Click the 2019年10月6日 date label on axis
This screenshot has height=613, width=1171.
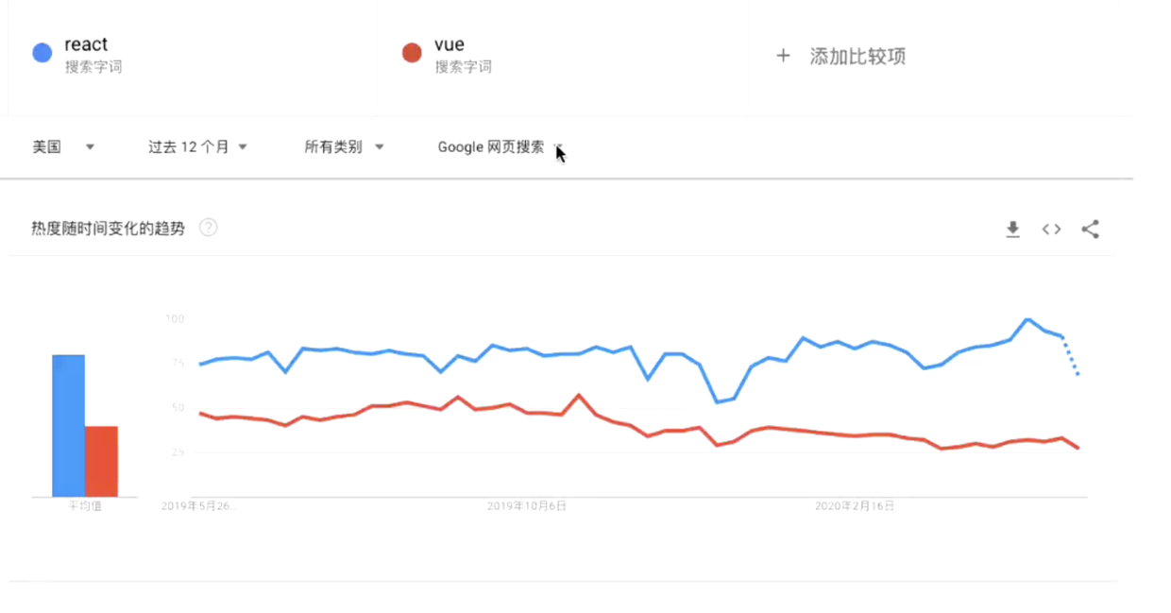point(527,506)
